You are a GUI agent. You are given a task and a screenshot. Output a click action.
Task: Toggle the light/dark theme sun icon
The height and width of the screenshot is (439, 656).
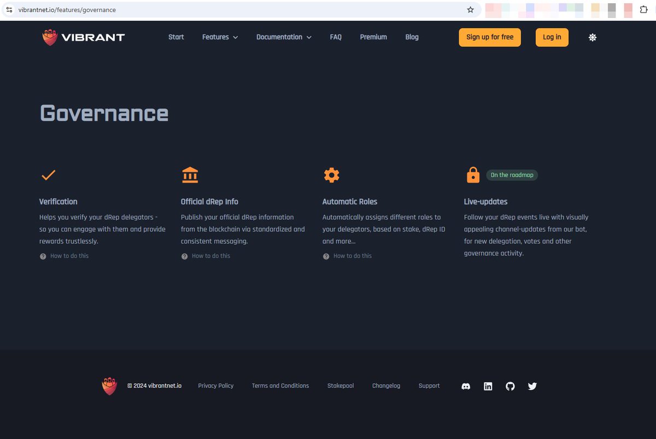click(593, 37)
